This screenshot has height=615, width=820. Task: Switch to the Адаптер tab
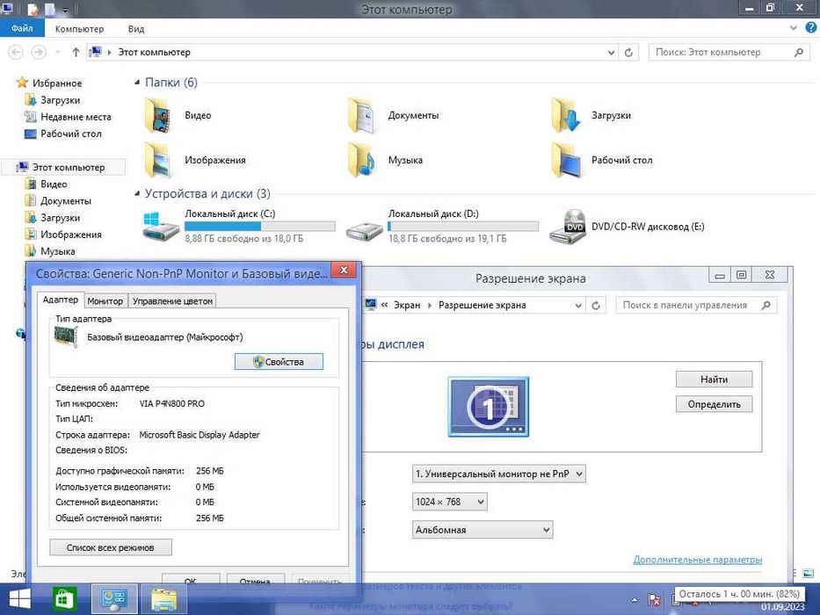pos(60,300)
